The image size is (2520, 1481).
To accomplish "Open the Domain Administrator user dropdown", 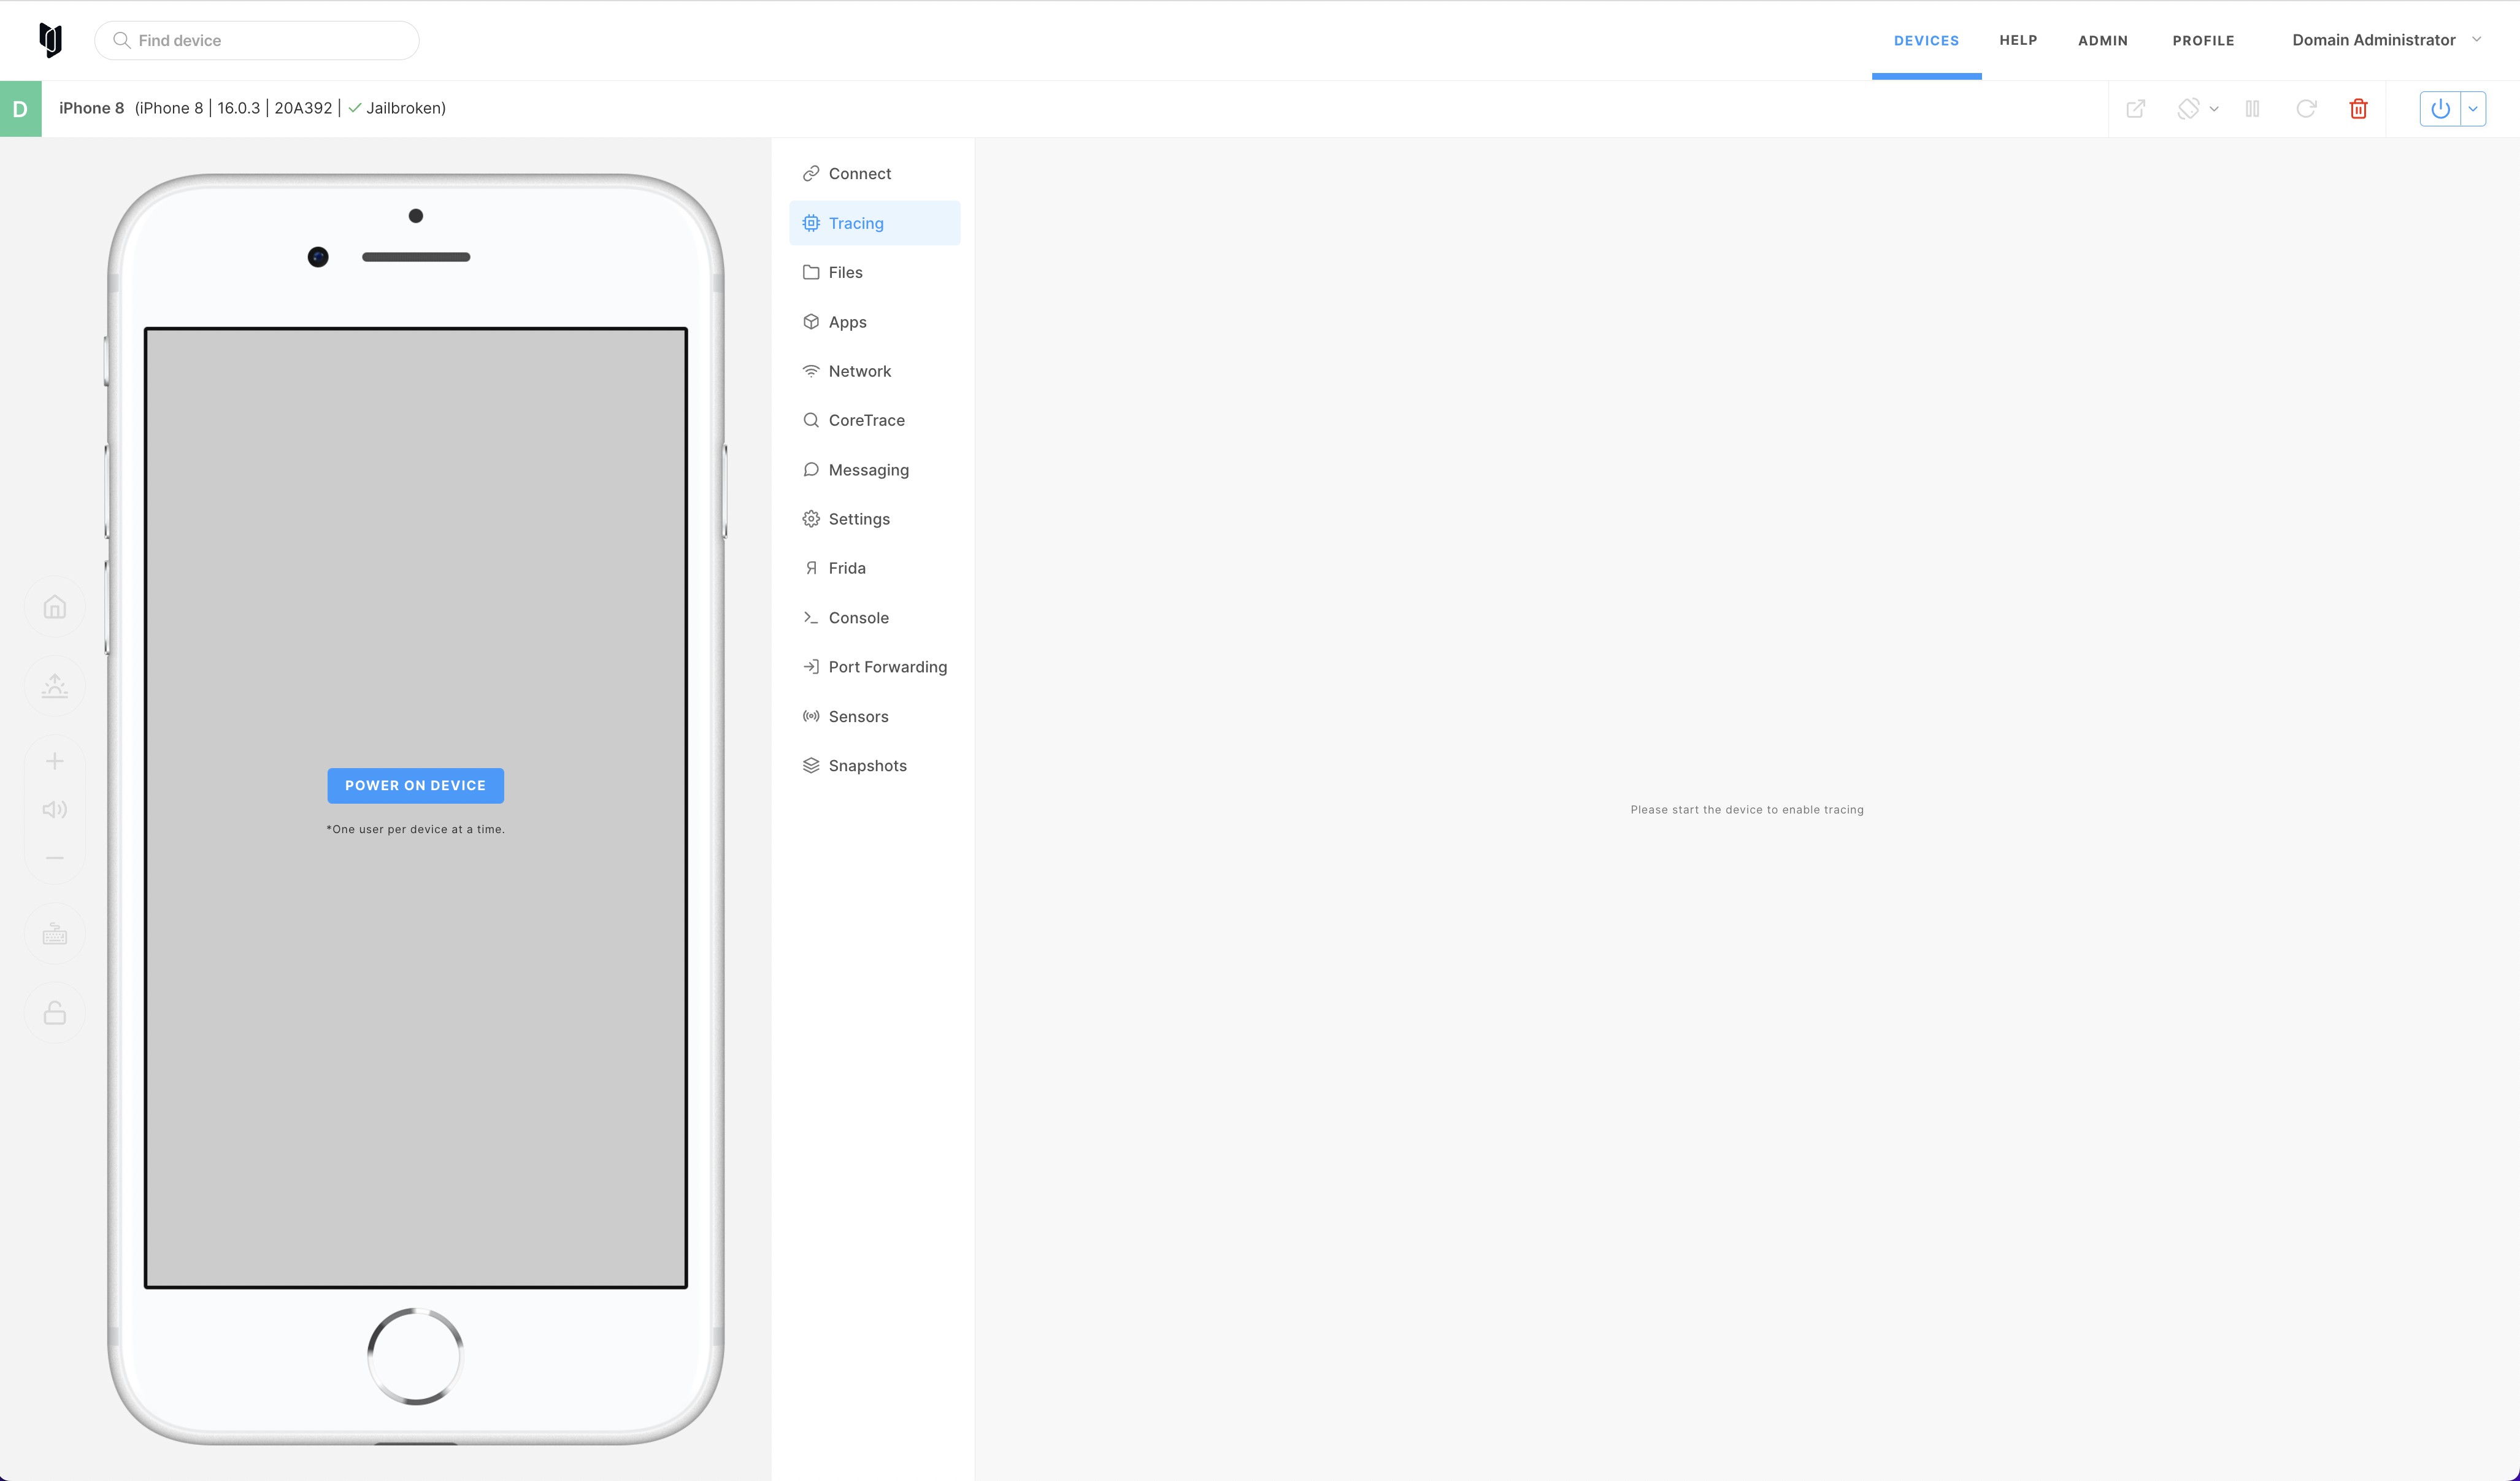I will [2386, 40].
